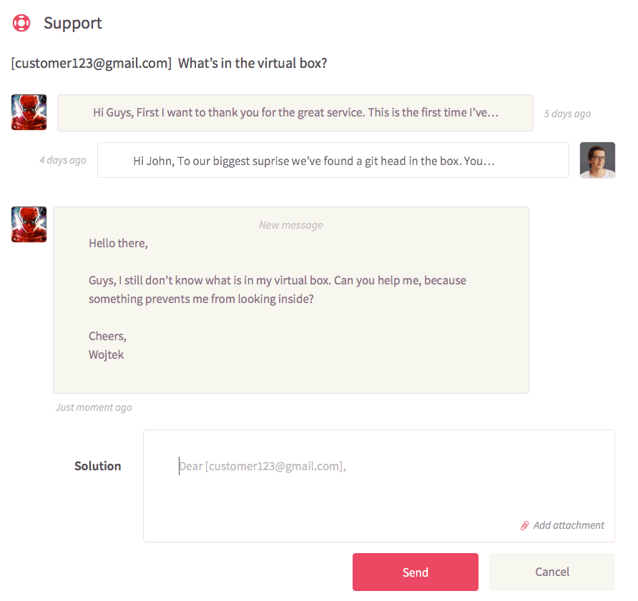Screen dimensions: 638x601
Task: Click the paperclip attachment icon
Action: click(524, 525)
